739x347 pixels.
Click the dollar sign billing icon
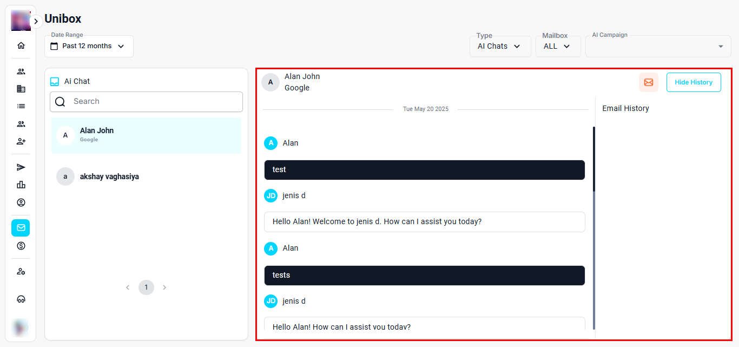tap(21, 246)
